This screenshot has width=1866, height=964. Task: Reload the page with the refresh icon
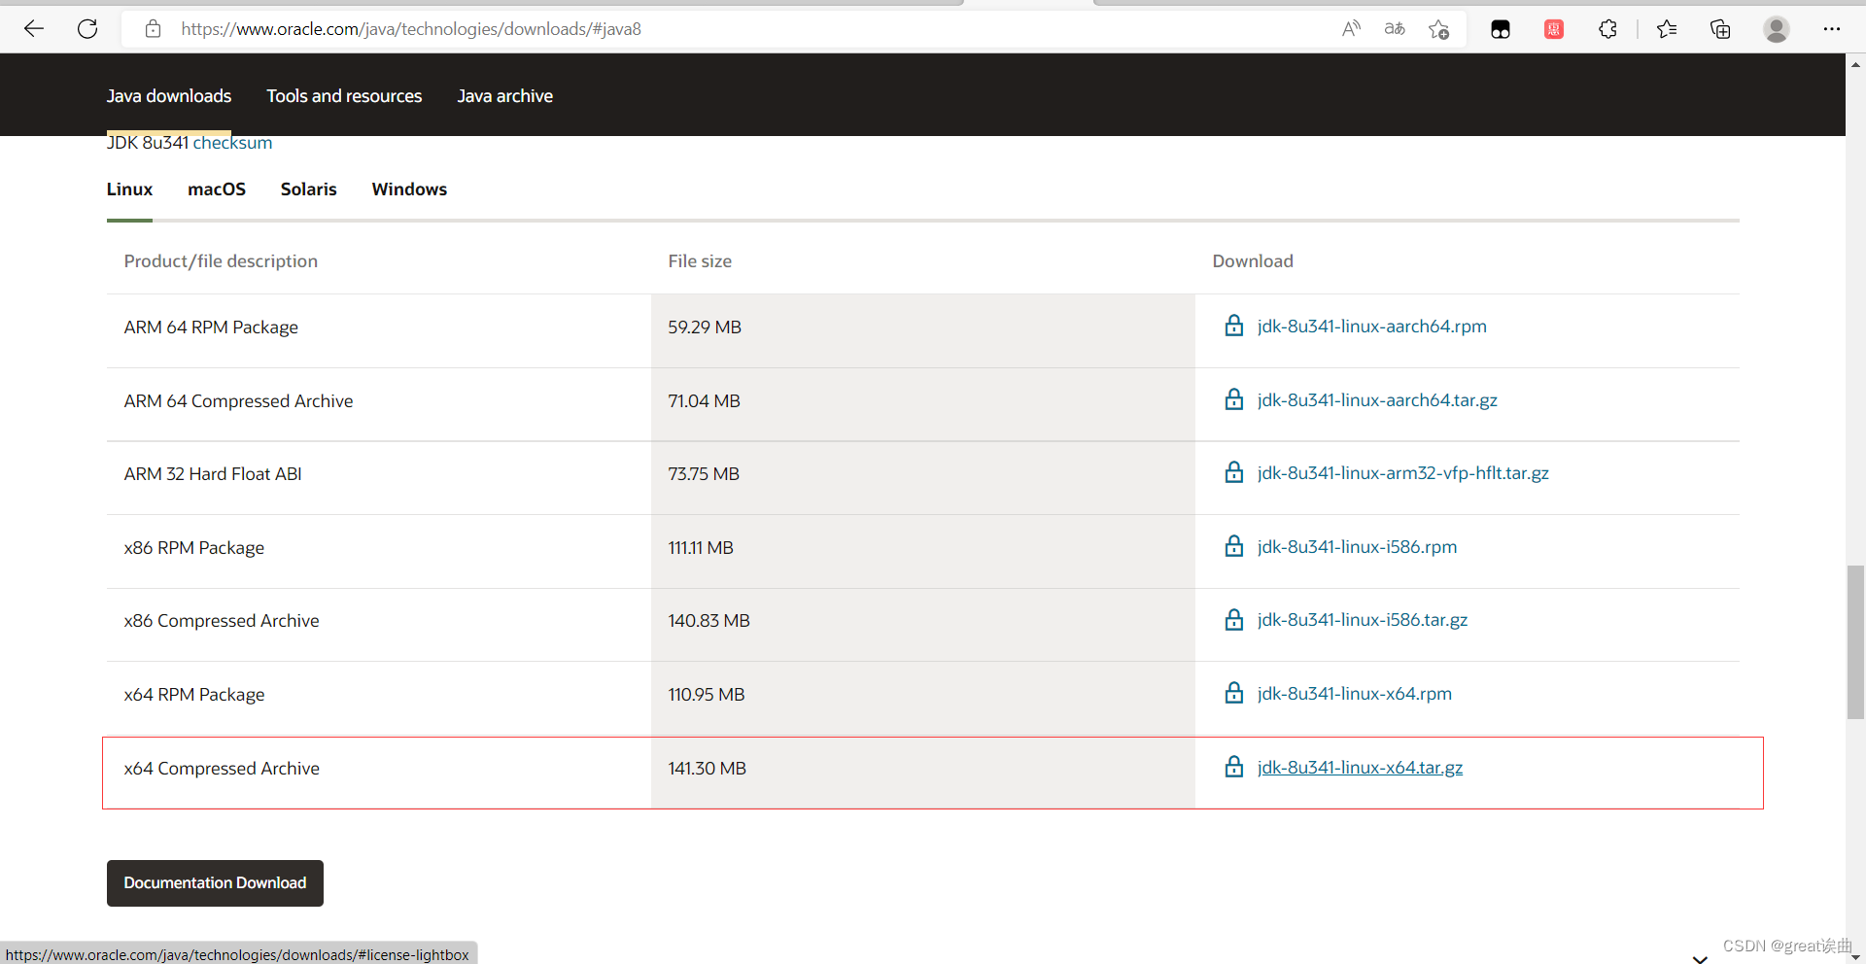(x=87, y=29)
